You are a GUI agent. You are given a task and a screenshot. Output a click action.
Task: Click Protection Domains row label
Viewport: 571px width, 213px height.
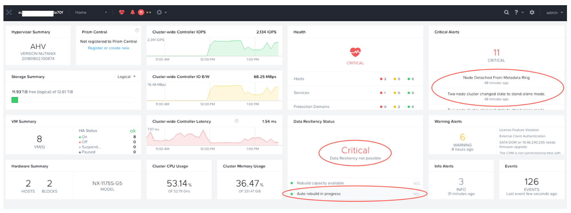(x=311, y=106)
